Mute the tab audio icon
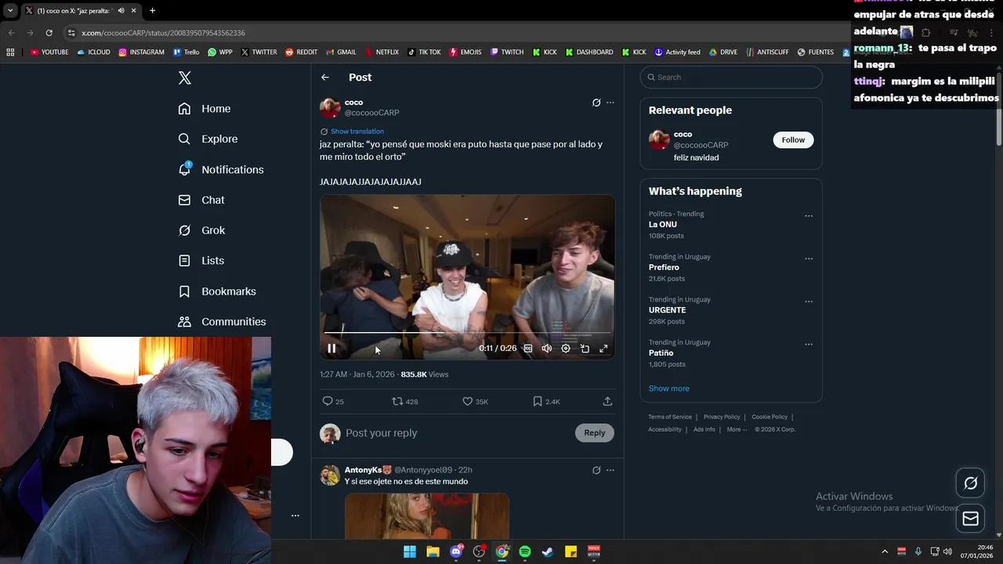This screenshot has width=1003, height=564. click(x=121, y=11)
